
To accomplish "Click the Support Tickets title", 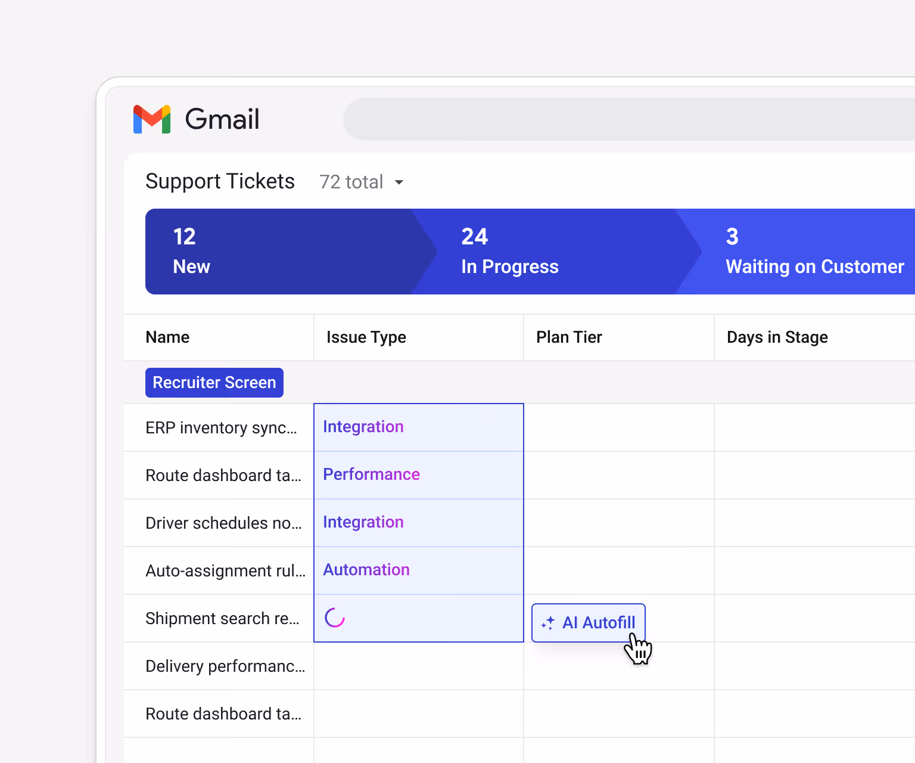I will (220, 181).
